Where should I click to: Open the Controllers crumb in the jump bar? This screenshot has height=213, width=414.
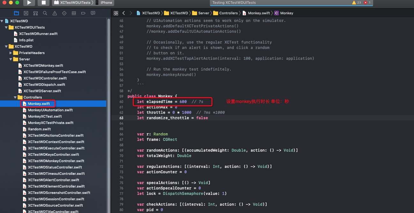point(226,13)
